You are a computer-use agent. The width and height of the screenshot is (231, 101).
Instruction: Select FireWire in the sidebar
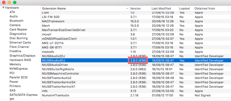point(15,51)
